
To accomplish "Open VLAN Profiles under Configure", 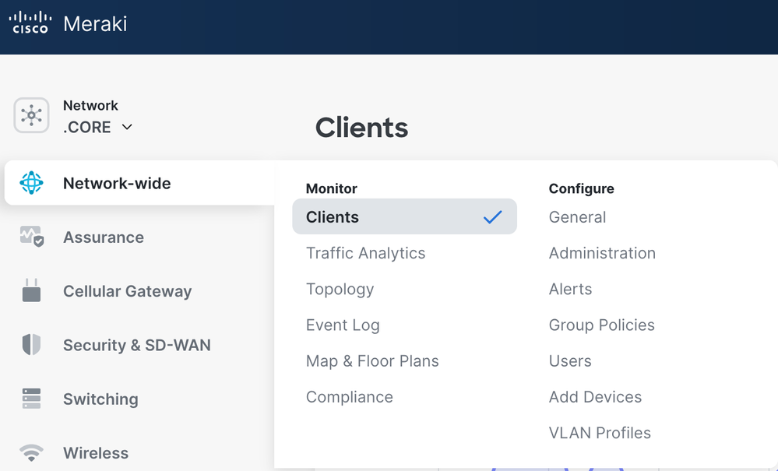I will (600, 433).
